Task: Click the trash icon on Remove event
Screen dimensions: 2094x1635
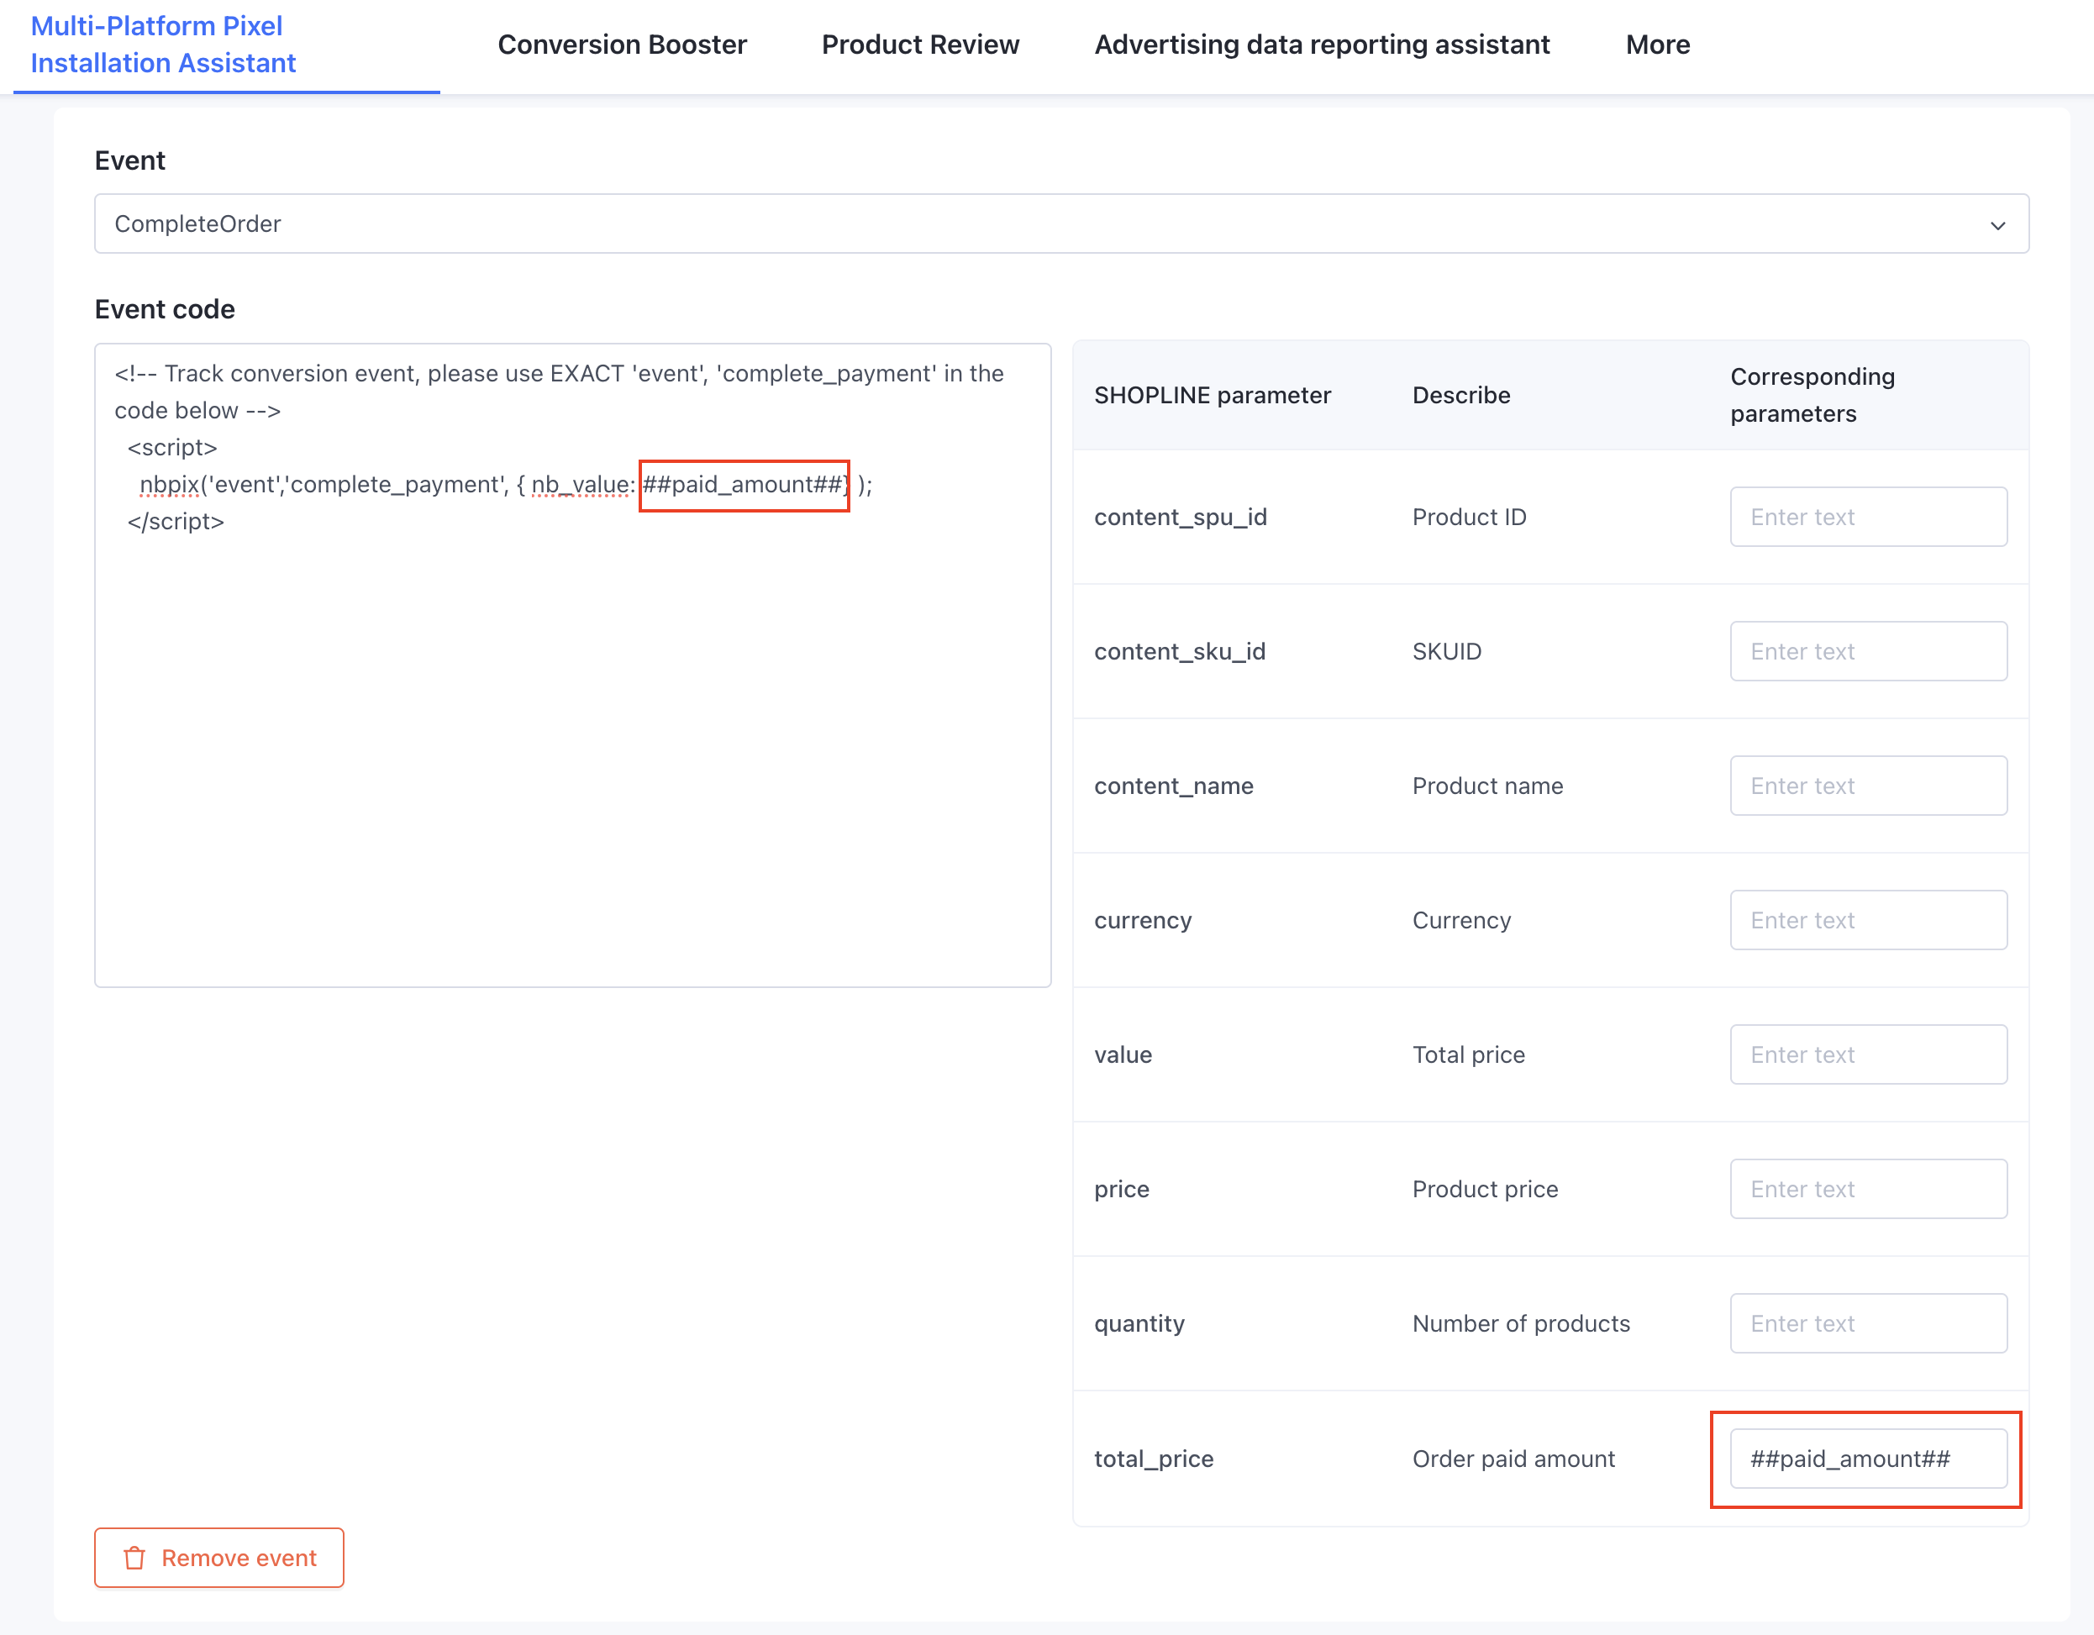Action: coord(134,1558)
